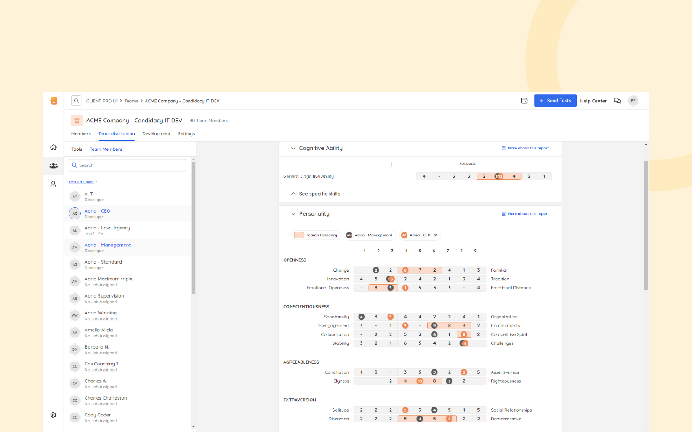Click the AA avatar for Amelia Alicia
This screenshot has height=432, width=692.
(75, 333)
